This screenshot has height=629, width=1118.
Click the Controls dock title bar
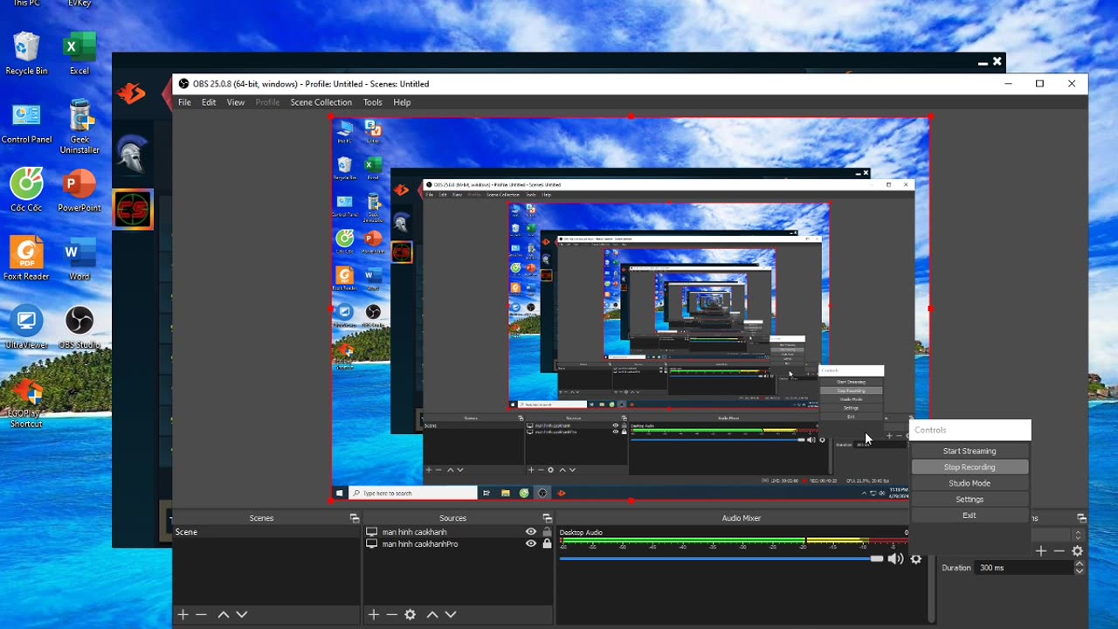click(970, 430)
